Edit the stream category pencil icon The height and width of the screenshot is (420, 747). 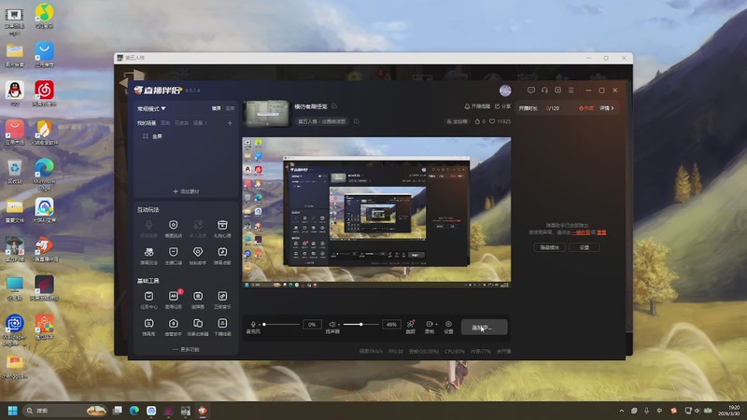357,121
